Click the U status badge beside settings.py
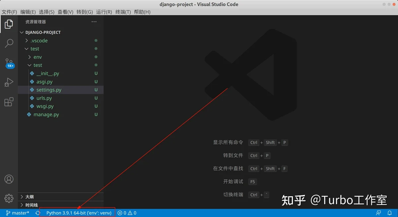This screenshot has height=217, width=398. pyautogui.click(x=96, y=90)
